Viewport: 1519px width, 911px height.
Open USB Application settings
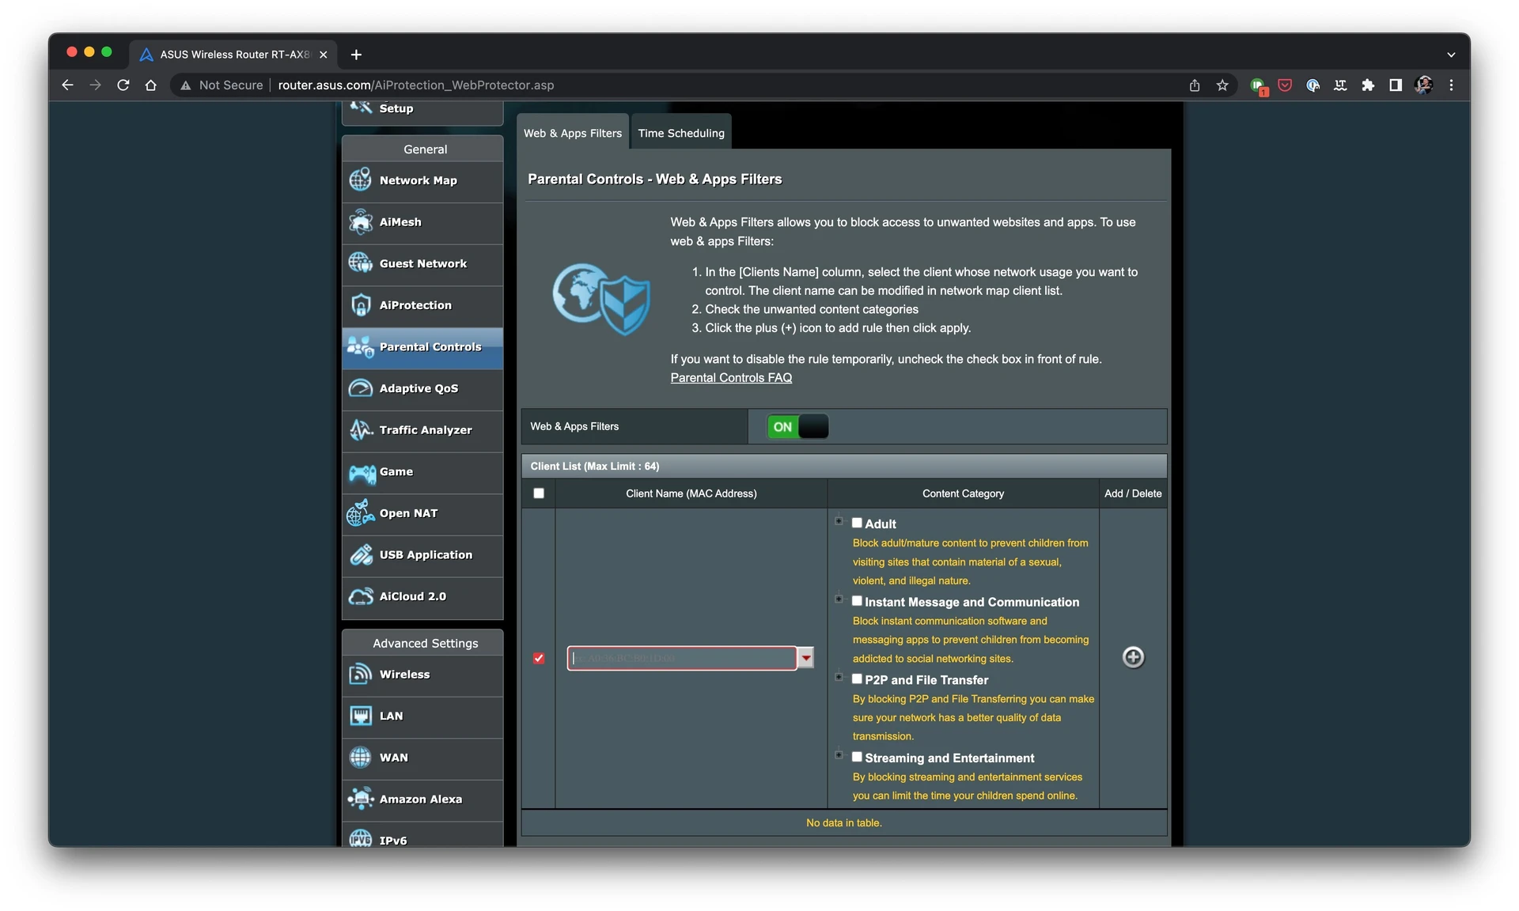pos(422,556)
